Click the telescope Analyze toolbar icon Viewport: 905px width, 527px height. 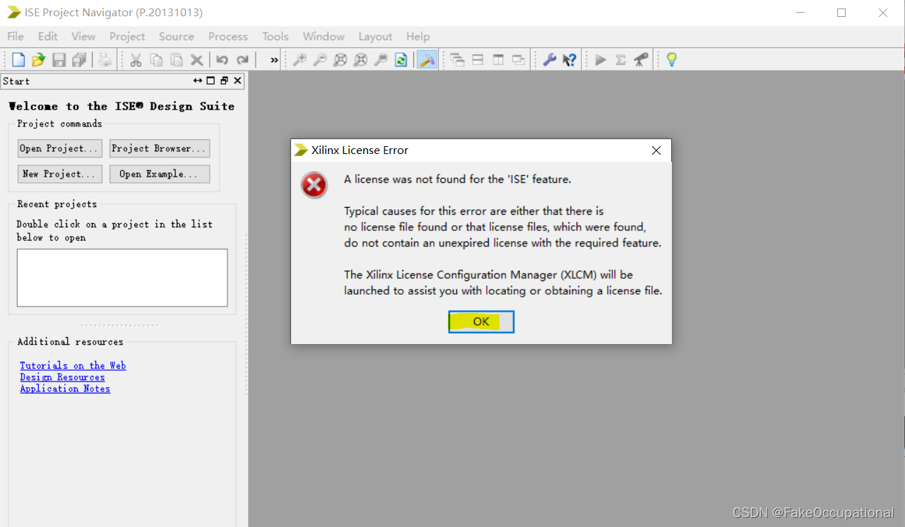[639, 59]
